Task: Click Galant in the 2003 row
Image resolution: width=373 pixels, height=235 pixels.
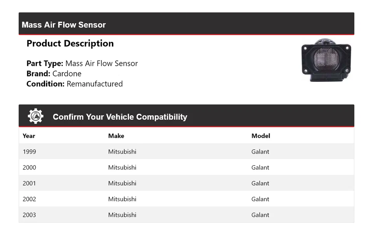Action: click(x=260, y=215)
